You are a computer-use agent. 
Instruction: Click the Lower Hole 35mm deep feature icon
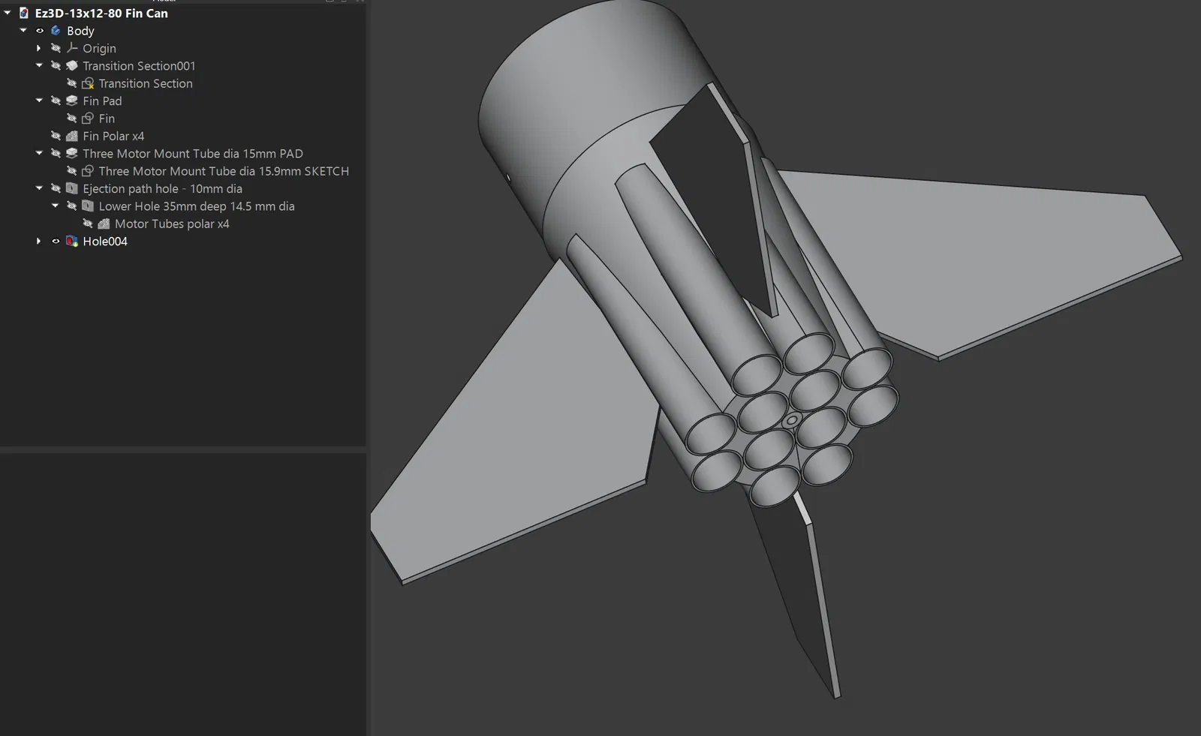(88, 206)
